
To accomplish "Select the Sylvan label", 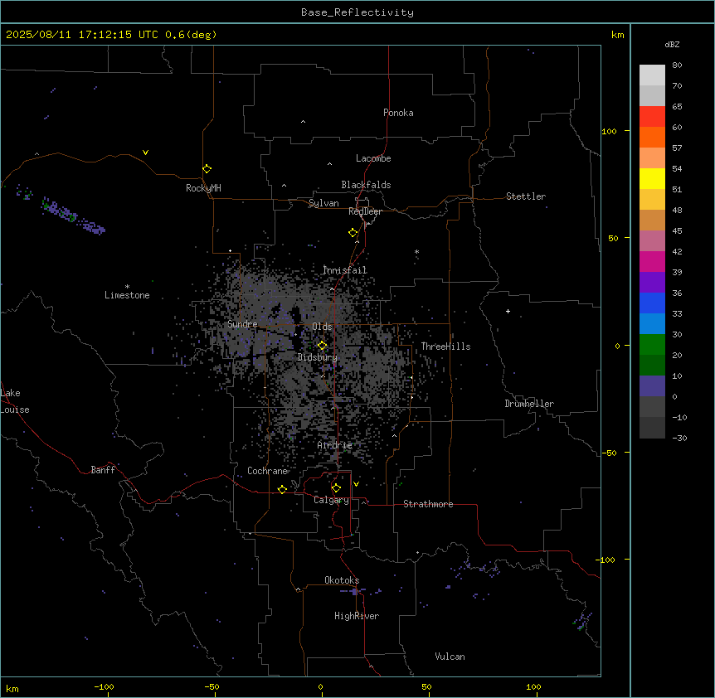I will coord(323,203).
